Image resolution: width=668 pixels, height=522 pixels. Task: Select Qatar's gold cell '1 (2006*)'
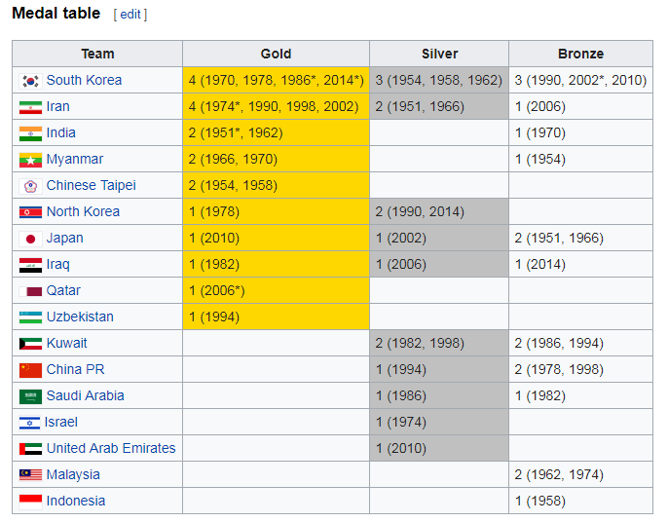click(277, 290)
